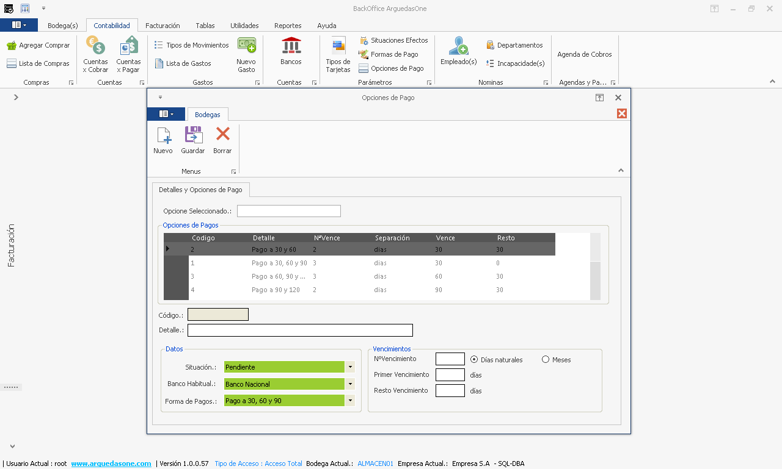Open Lista de Compras
Screen dimensions: 782x469
(x=38, y=63)
